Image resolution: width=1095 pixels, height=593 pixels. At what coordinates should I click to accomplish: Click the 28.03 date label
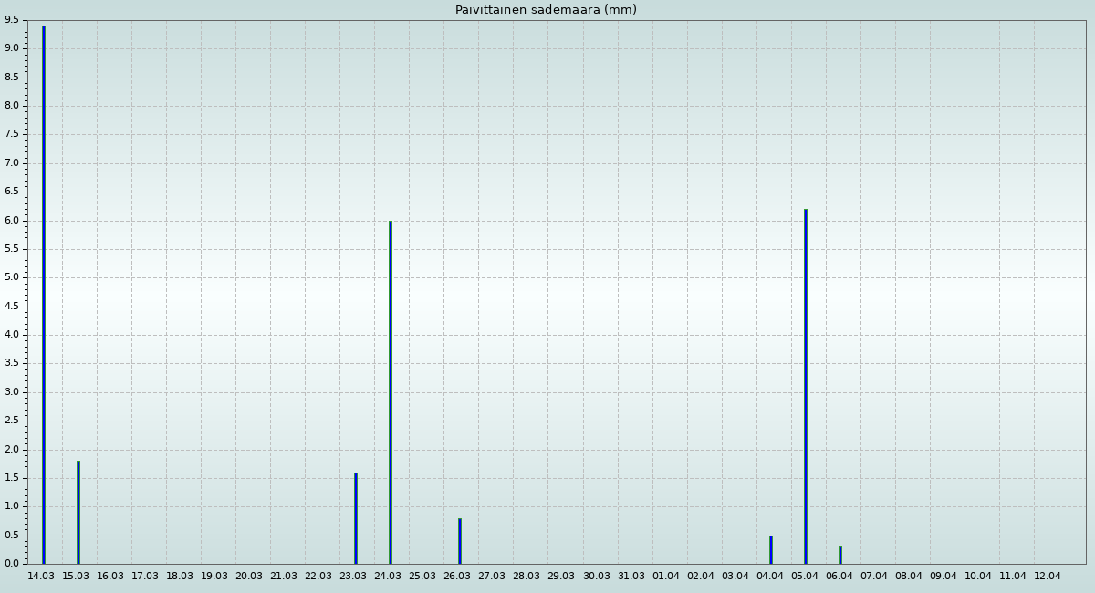coord(527,577)
